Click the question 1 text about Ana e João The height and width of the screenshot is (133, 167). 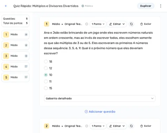pos(98,43)
